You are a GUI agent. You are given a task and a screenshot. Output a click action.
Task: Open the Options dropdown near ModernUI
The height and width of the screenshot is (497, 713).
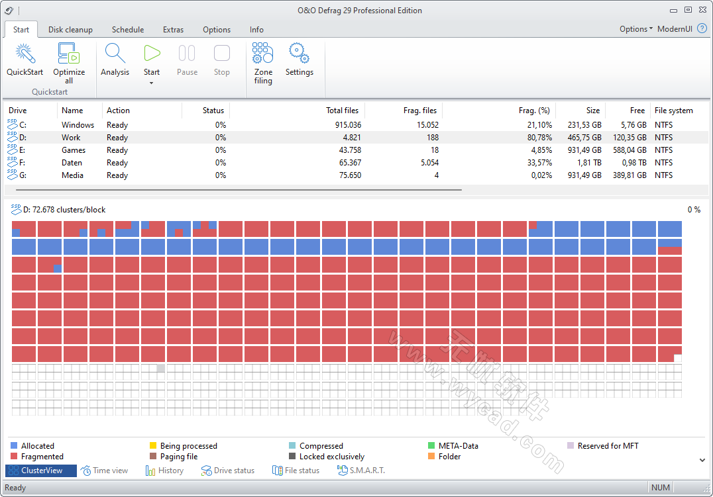coord(634,28)
